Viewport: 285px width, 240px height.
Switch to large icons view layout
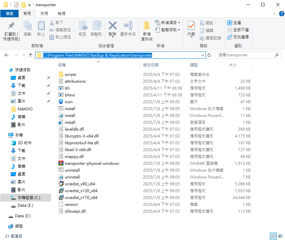pyautogui.click(x=281, y=236)
